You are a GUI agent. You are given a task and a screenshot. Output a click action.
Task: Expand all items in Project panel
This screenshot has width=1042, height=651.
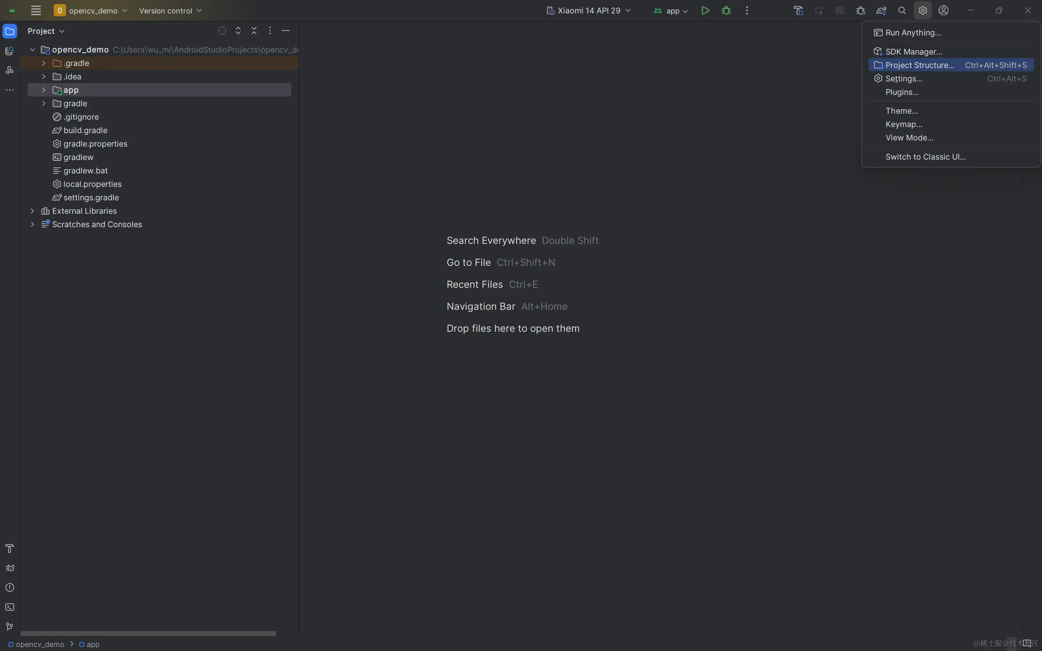(238, 31)
